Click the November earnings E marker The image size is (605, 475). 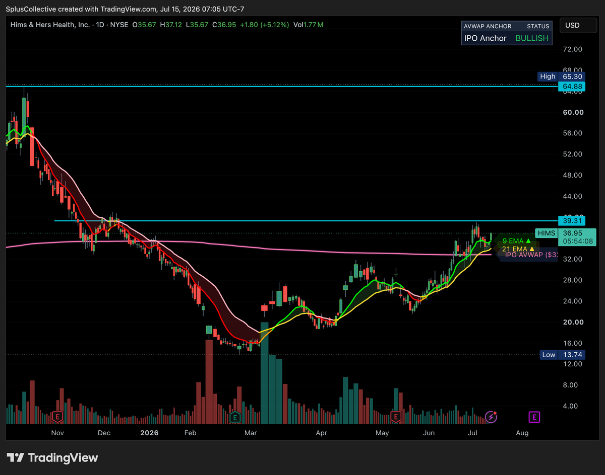(58, 417)
